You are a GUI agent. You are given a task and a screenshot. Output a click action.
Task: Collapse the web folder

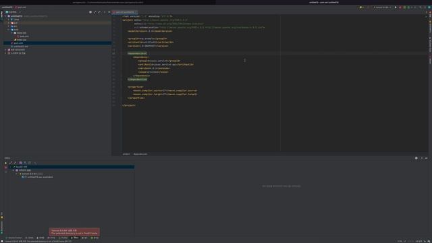(9, 30)
